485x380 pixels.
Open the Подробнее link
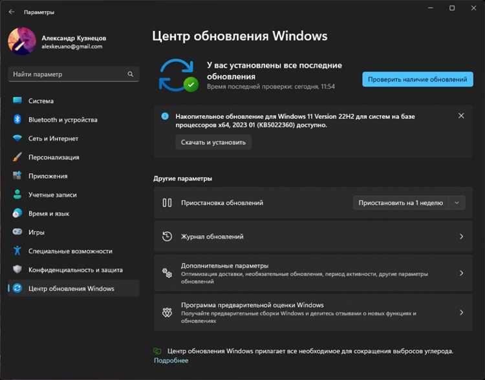(171, 361)
